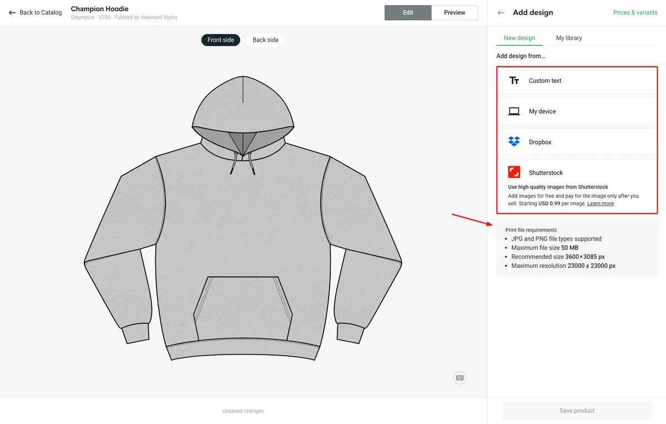
Task: Go back using the Add design arrow
Action: (501, 13)
